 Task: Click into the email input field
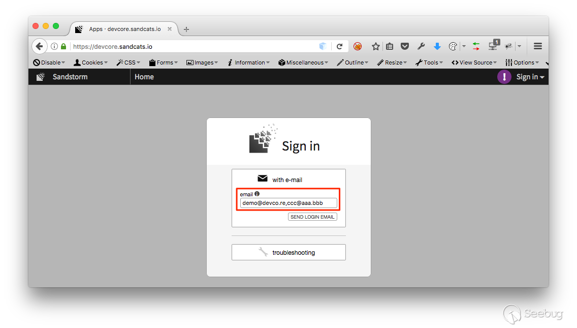288,203
